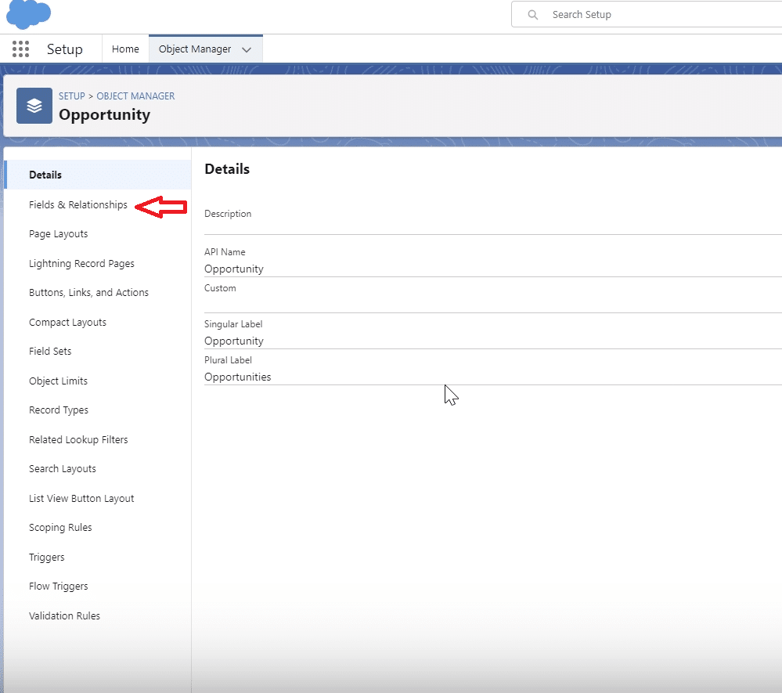Screen dimensions: 782x693
Task: Open Scoping Rules section
Action: tap(60, 527)
